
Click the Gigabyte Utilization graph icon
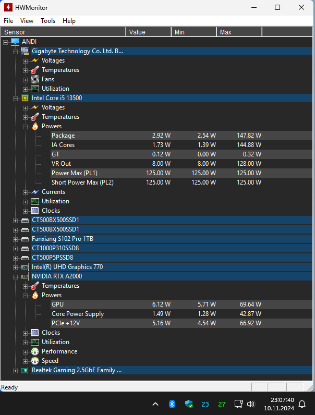(x=34, y=89)
